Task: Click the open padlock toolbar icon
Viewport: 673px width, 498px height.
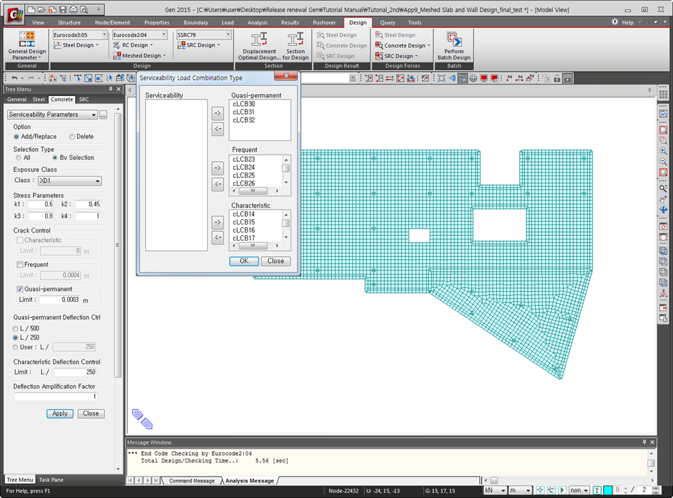Action: click(557, 78)
